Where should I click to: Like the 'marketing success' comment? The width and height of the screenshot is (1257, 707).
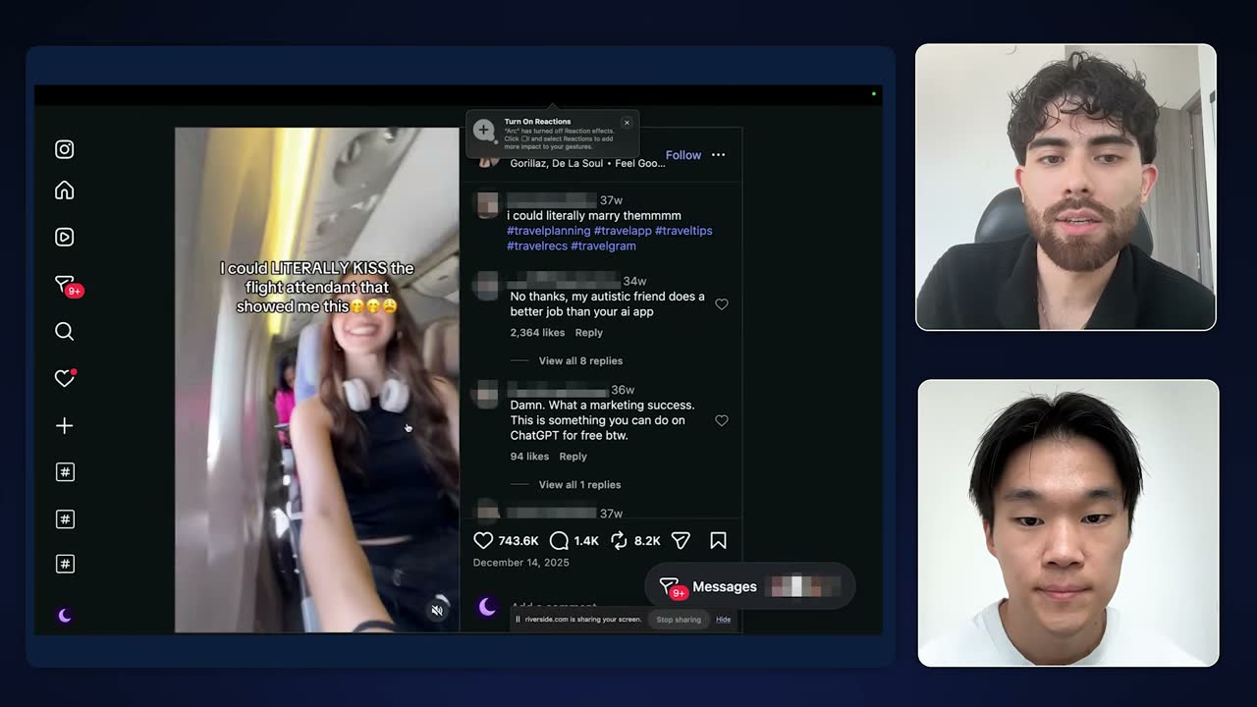click(722, 420)
